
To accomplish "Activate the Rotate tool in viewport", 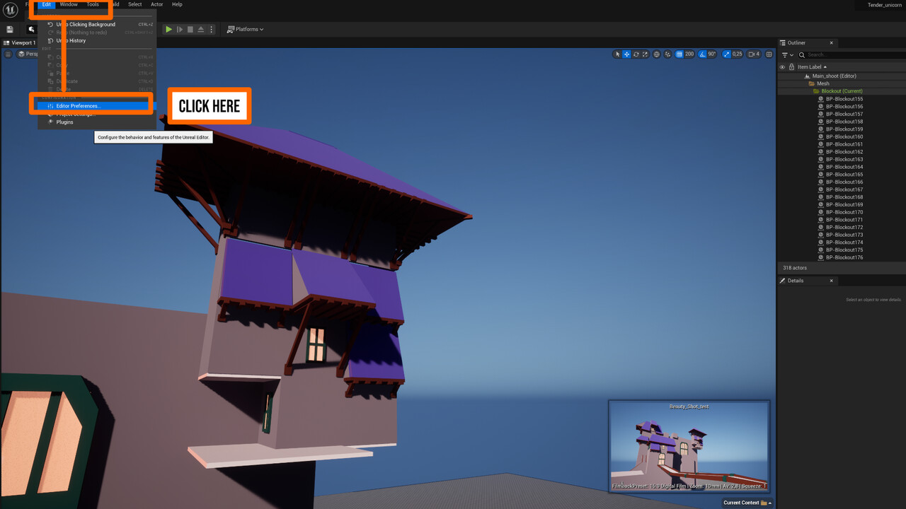I will 636,54.
